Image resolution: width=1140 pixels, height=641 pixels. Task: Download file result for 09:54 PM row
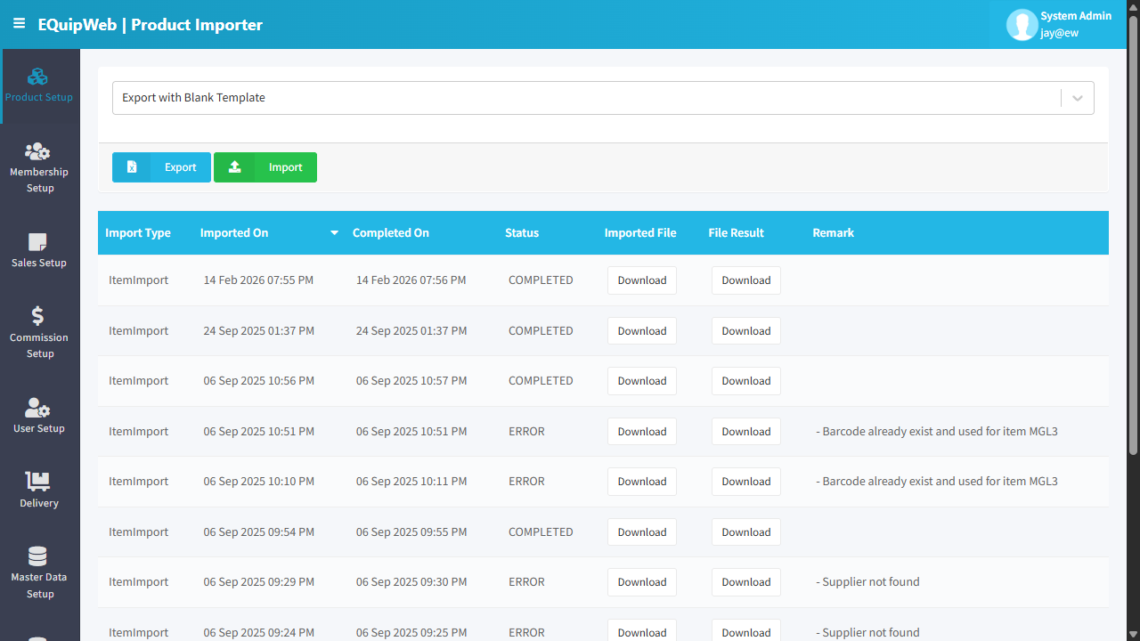746,532
